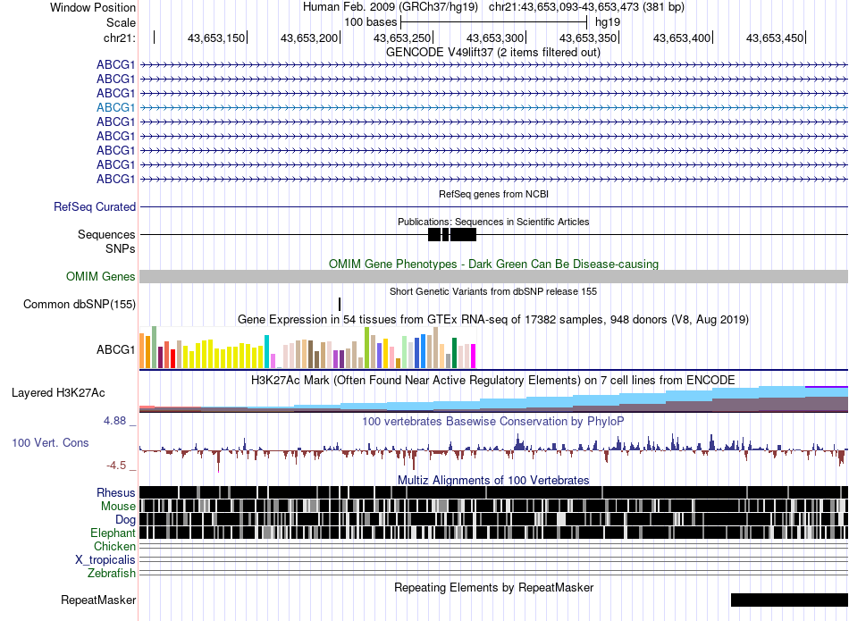Open the RefSeq genes from NCBI title

point(493,194)
